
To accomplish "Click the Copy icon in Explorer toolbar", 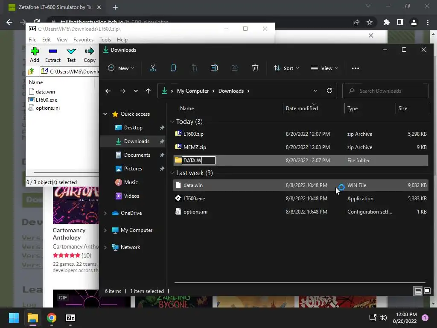I will pyautogui.click(x=173, y=68).
